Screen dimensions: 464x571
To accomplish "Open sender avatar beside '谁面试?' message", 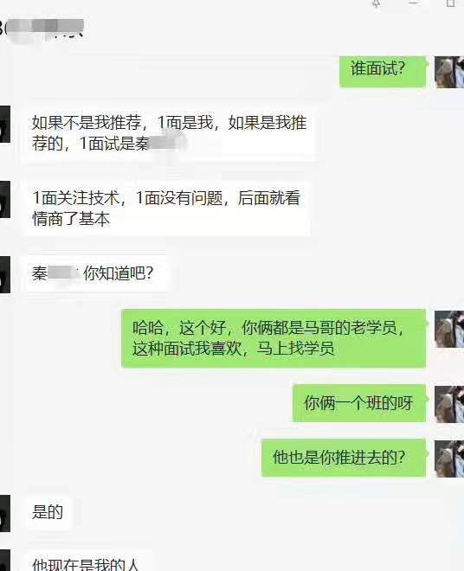I will (x=449, y=72).
